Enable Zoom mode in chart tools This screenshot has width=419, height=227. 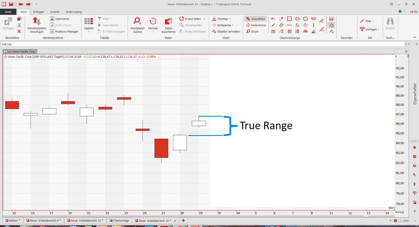pos(252,31)
